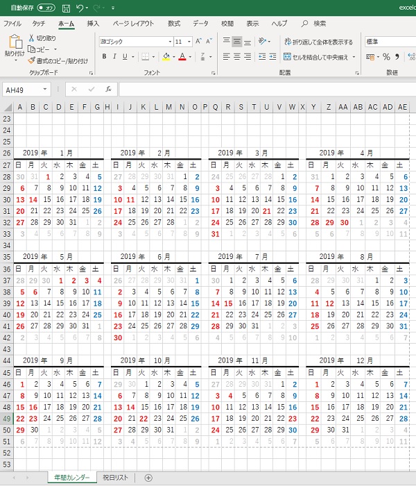Switch to the 校閲 tab
Image resolution: width=416 pixels, height=486 pixels.
tap(227, 24)
